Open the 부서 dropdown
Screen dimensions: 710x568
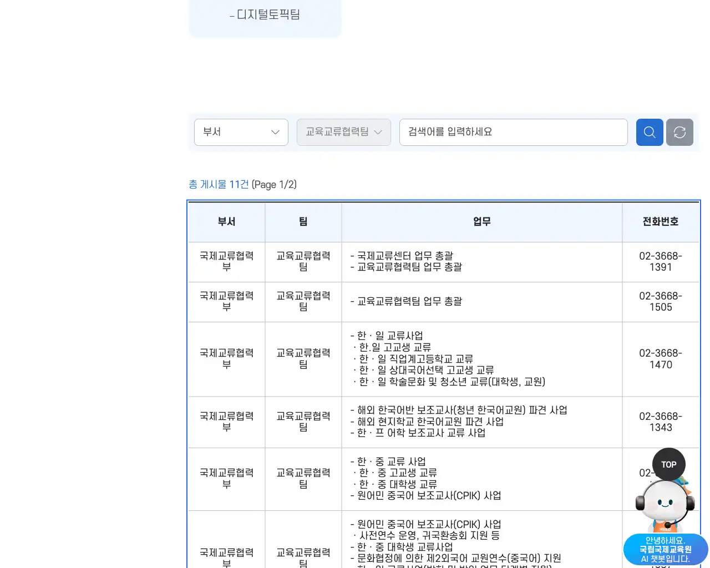click(x=241, y=133)
